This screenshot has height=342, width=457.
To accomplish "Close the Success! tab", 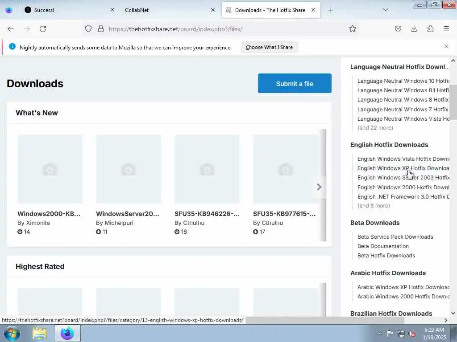I will [112, 10].
